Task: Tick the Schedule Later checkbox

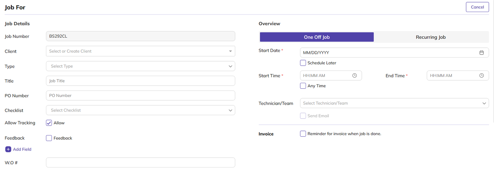Action: point(303,63)
